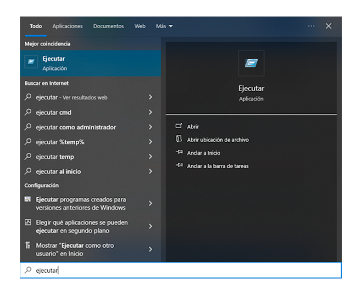Screen dimensions: 362x295
Task: Switch to the Aplicaciones tab
Action: [x=67, y=26]
